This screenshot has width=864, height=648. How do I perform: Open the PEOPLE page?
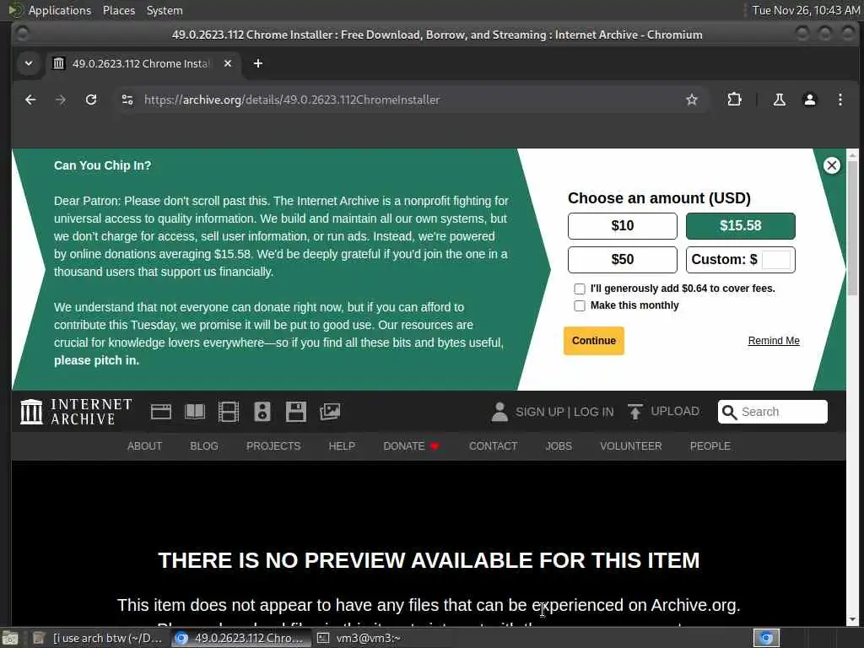point(710,446)
